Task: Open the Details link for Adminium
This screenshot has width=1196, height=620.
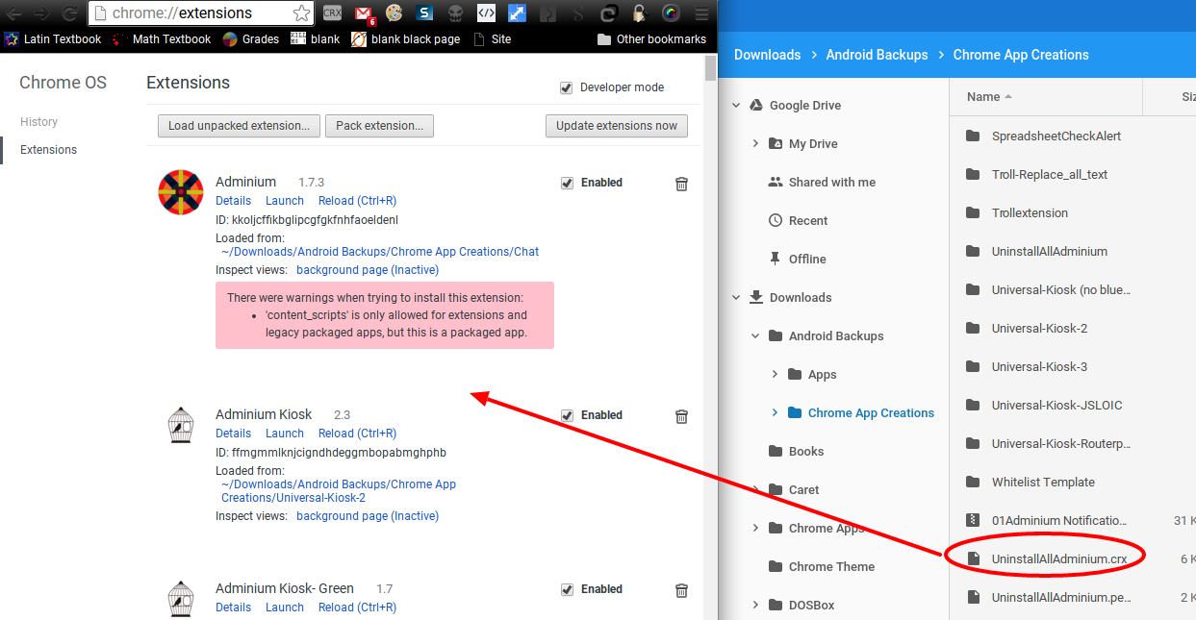Action: pyautogui.click(x=233, y=201)
